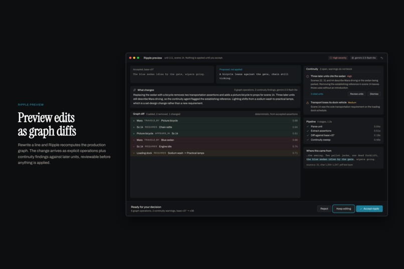Click the Review units button
The height and width of the screenshot is (269, 404).
[356, 94]
